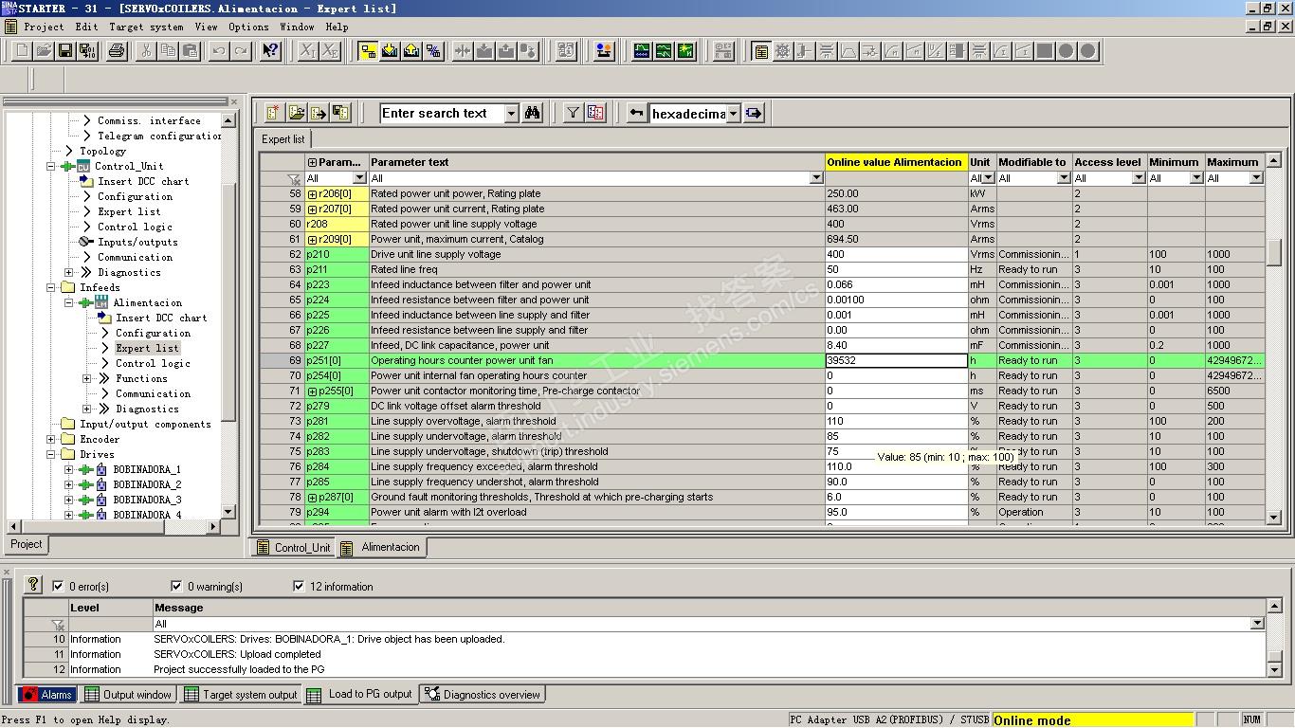Open a project via the folder toolbar icon
Viewport: 1295px width, 728px height.
tap(44, 50)
